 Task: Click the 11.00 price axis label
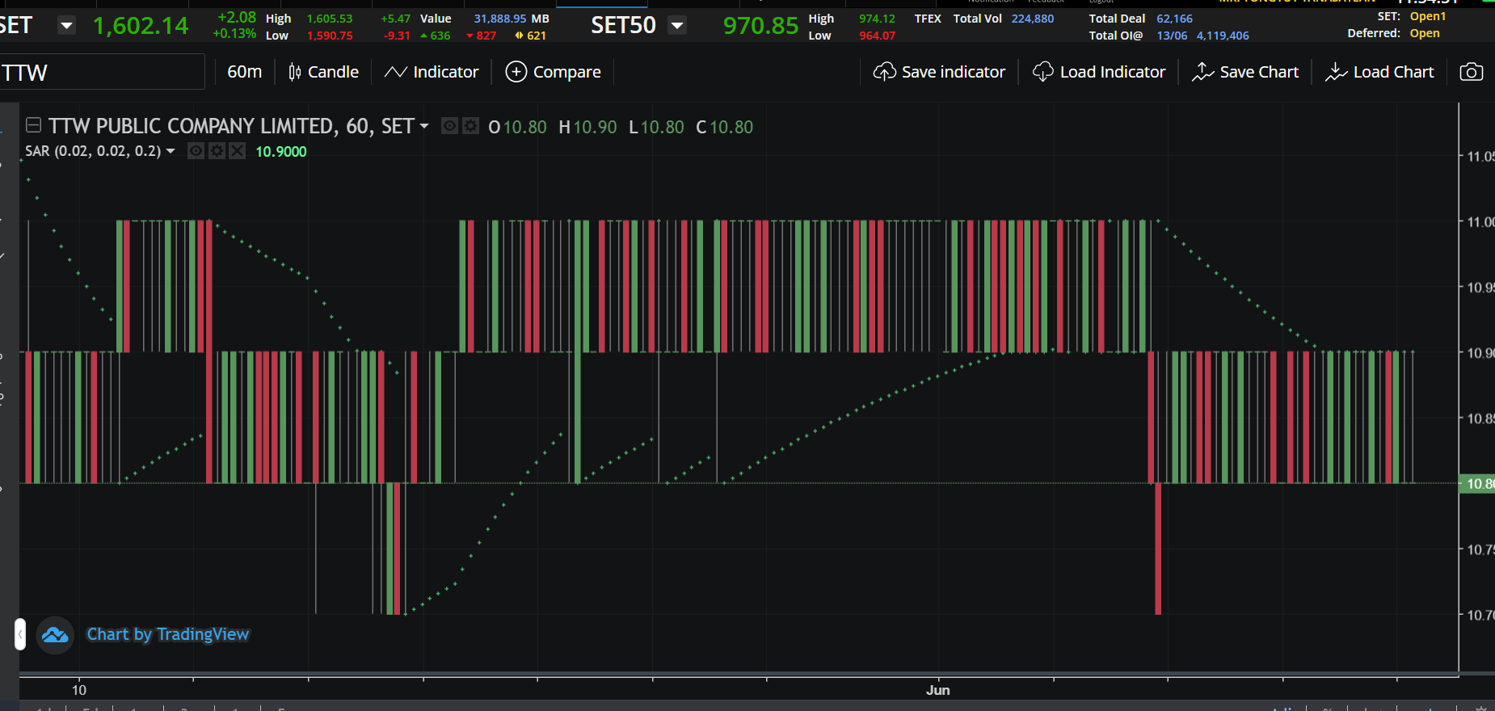coord(1480,221)
